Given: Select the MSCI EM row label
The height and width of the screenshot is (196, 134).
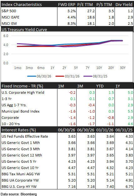Looking at the screenshot, I should 9,24.
